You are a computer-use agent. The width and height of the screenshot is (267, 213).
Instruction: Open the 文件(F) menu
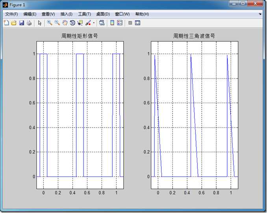(x=11, y=14)
